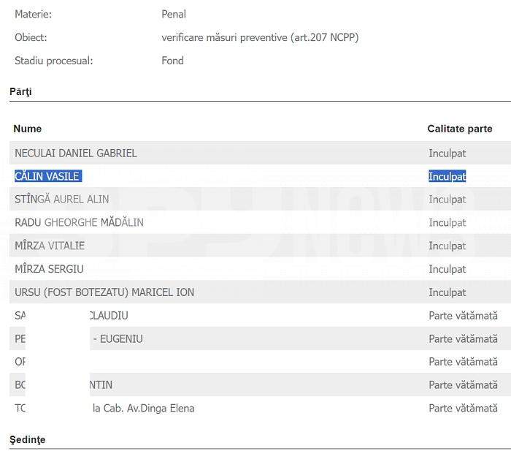Viewport: 511px width, 451px height.
Task: Click Parte vătămată in the Dinga Elena row
Action: coord(463,408)
